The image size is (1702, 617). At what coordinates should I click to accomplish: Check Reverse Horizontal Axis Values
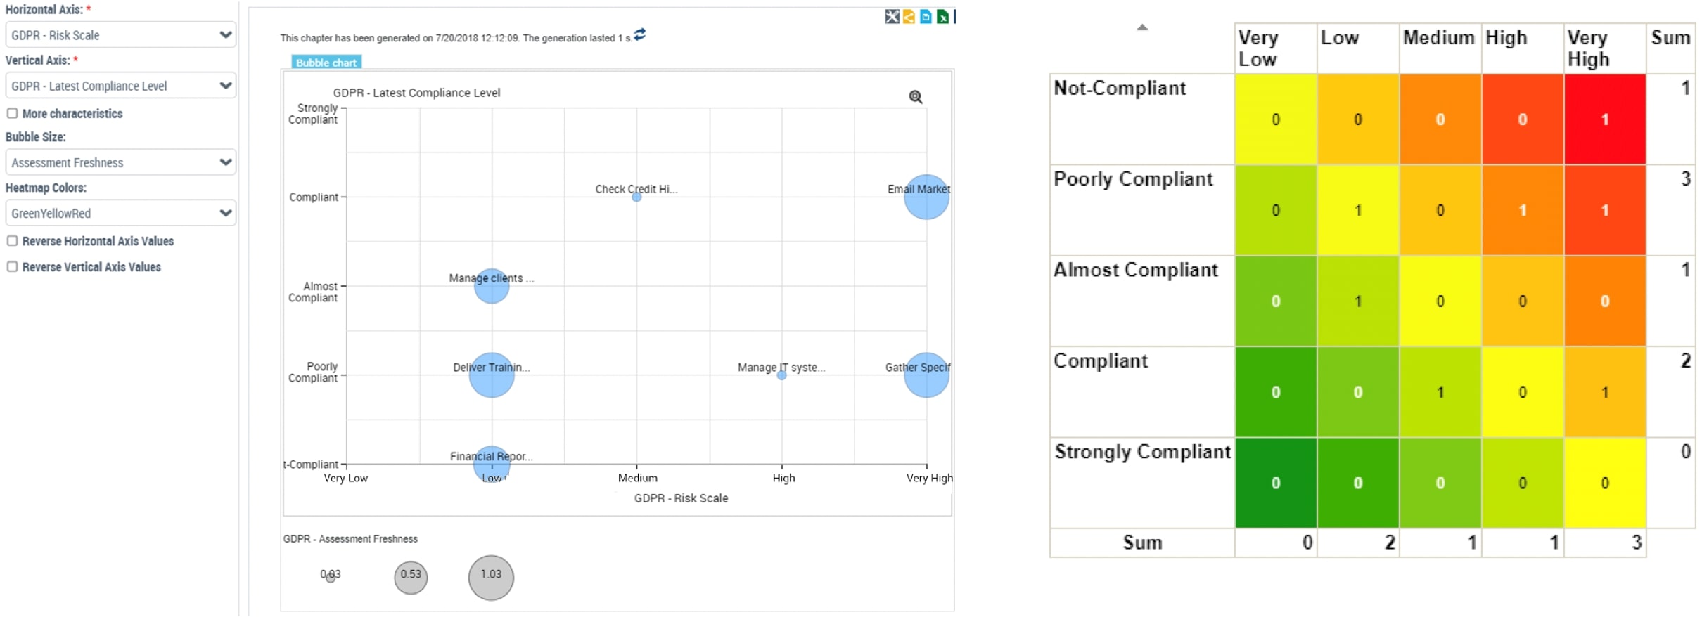click(12, 241)
